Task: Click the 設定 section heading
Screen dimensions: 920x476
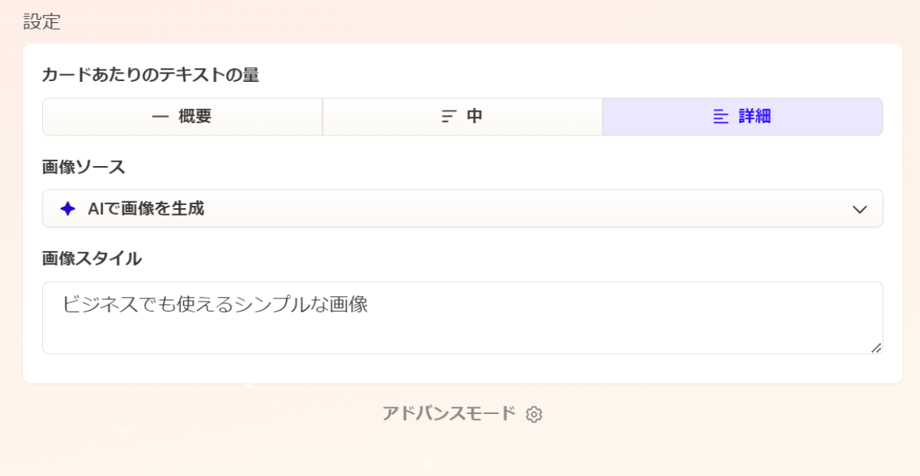Action: coord(41,21)
